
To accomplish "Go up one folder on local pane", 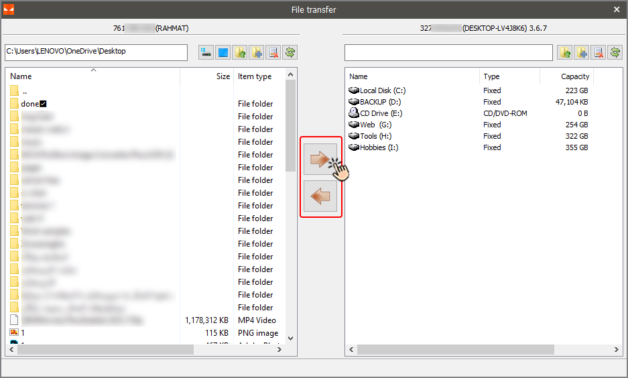I will click(239, 52).
